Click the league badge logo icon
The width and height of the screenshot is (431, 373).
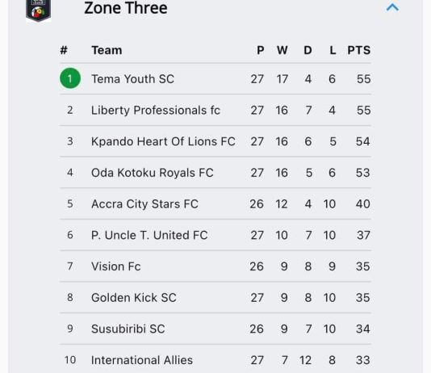click(x=38, y=10)
